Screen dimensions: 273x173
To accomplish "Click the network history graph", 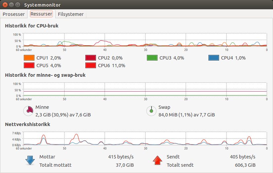I will (145, 138).
